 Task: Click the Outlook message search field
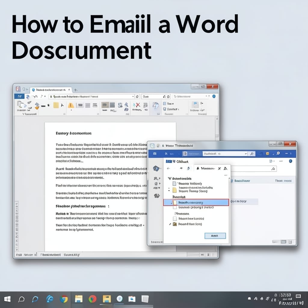253,169
